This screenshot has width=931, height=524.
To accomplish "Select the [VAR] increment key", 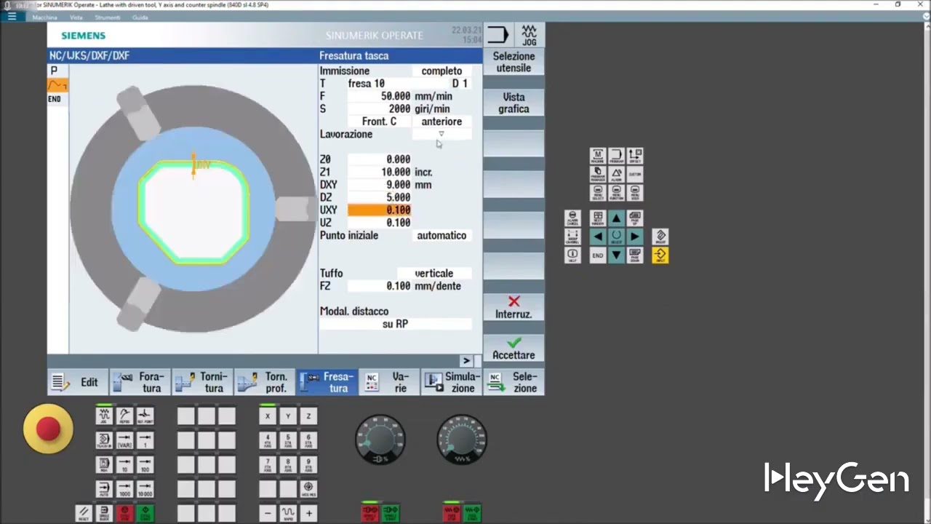I will click(x=125, y=440).
